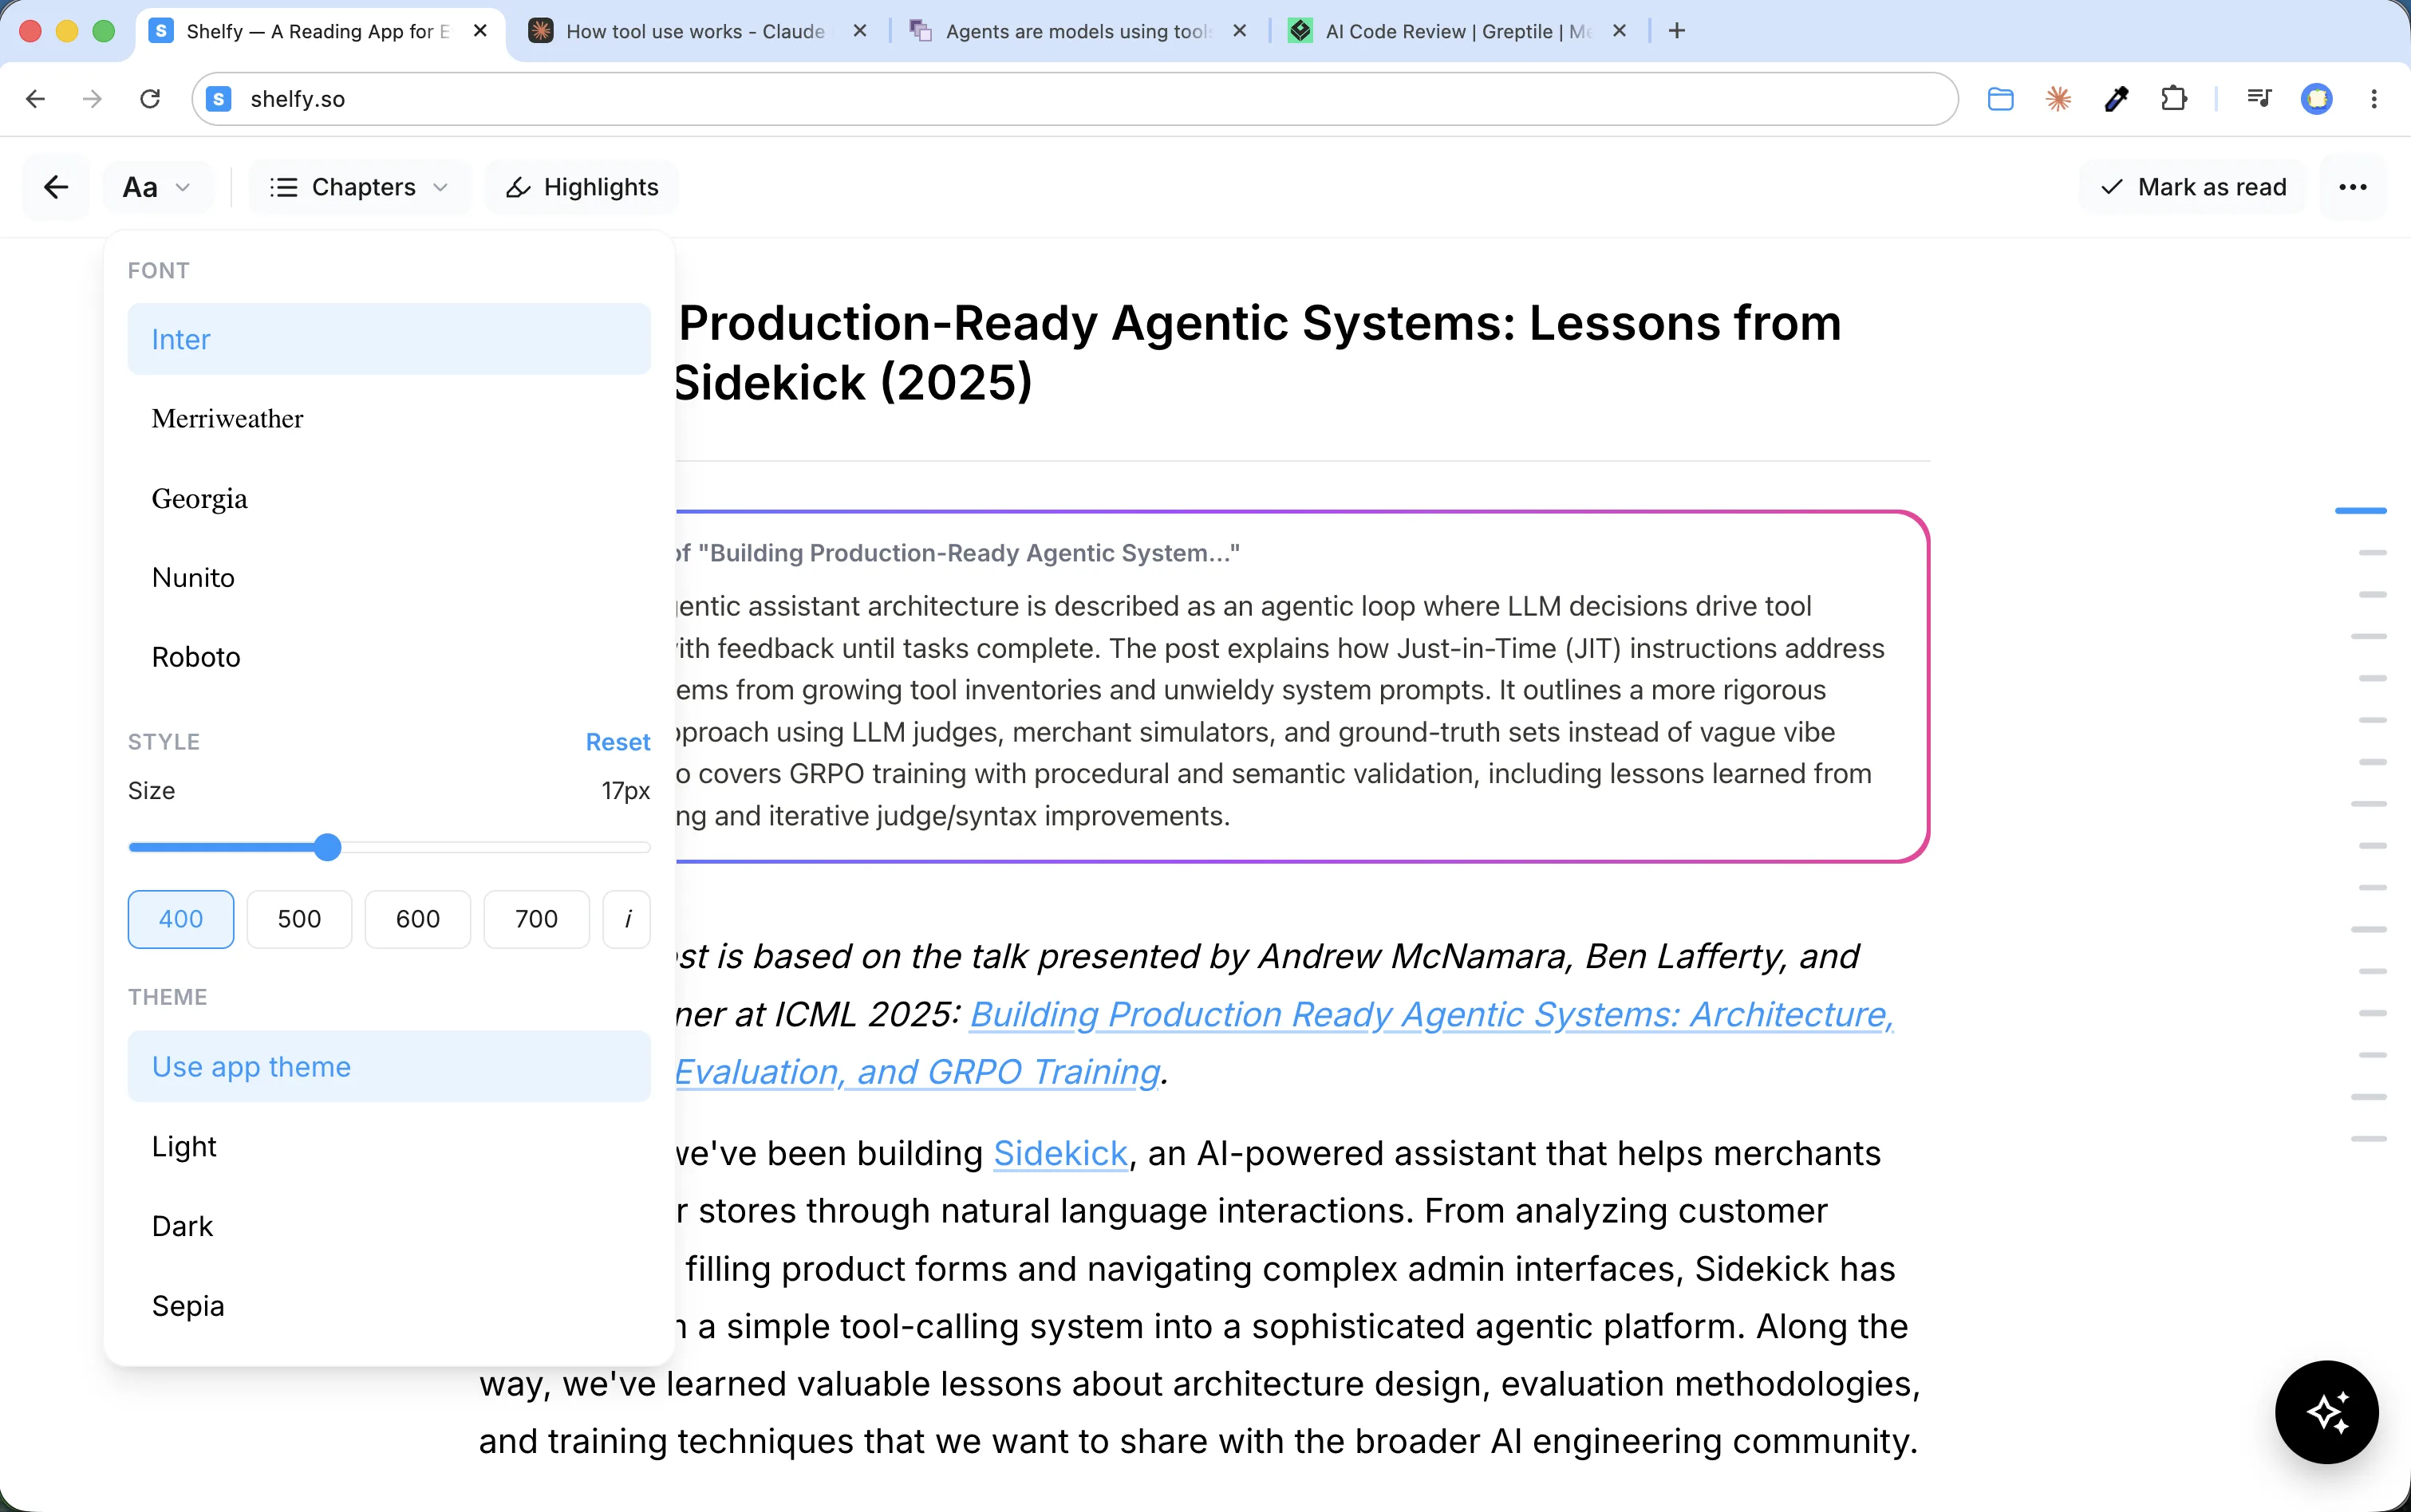Close the Shelfy browser tab
Screen dimensions: 2411x1512
480,31
